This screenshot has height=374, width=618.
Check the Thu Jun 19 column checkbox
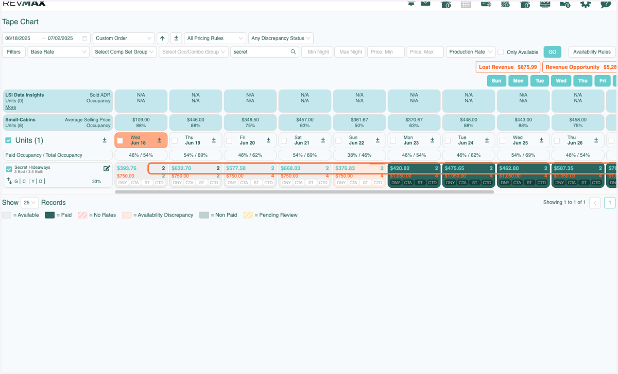175,140
